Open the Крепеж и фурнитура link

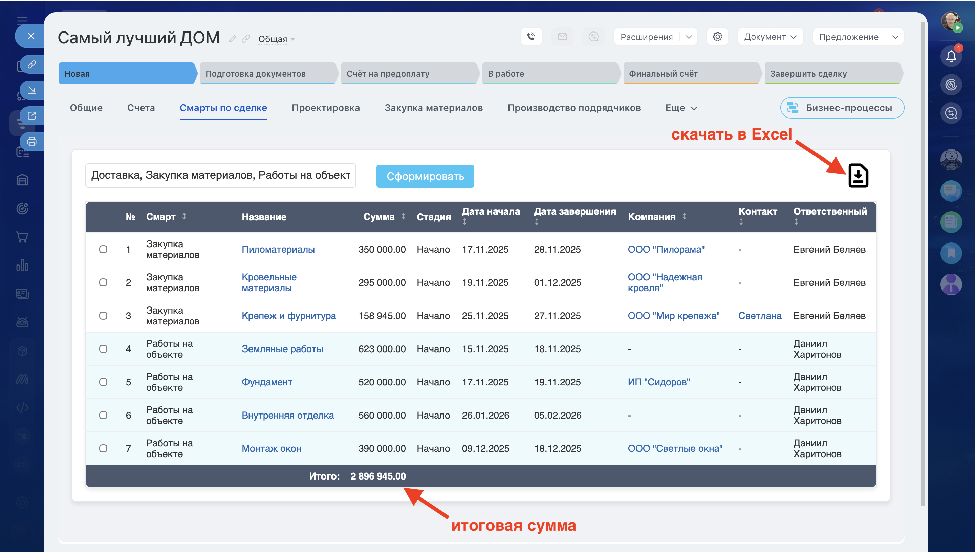pos(289,316)
